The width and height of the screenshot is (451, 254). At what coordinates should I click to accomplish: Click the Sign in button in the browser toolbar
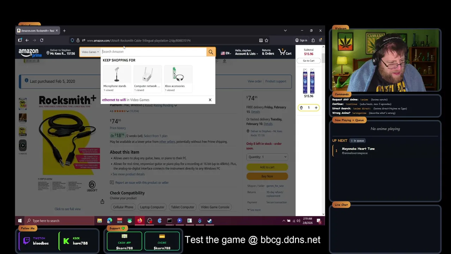(x=301, y=40)
